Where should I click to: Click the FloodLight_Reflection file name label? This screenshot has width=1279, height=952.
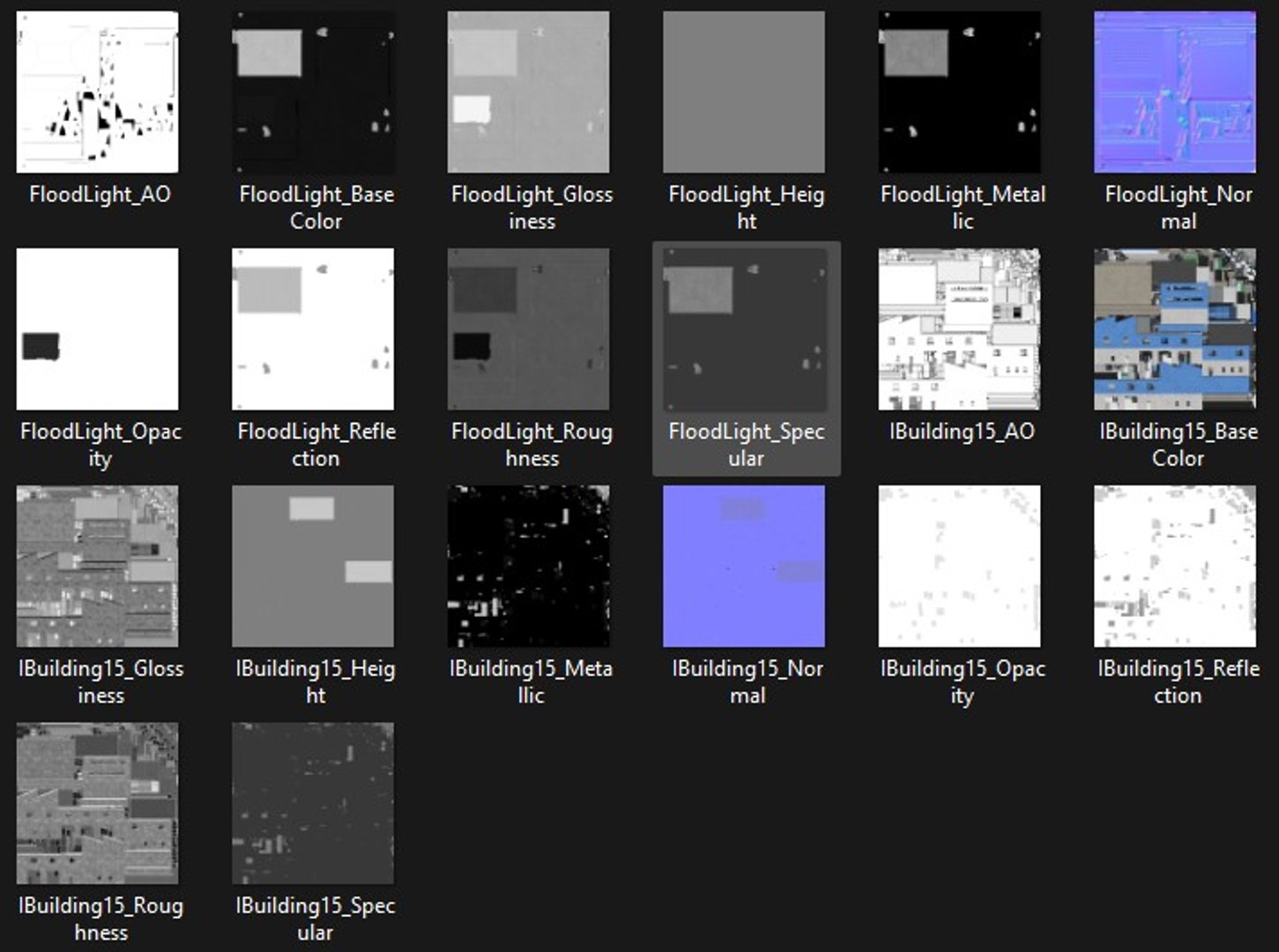pyautogui.click(x=316, y=444)
